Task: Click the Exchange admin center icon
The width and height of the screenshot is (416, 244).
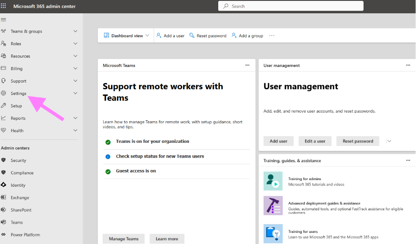Action: (4, 197)
